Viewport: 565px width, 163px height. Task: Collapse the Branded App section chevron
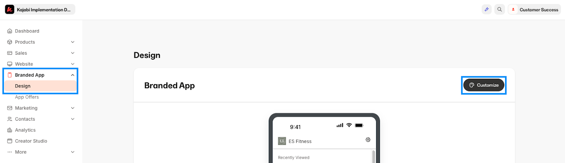(x=73, y=75)
